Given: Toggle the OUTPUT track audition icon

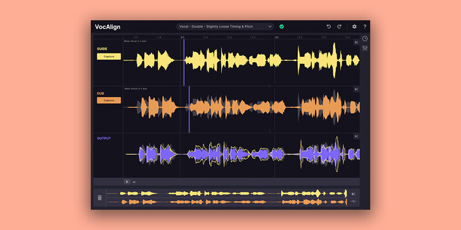Looking at the screenshot, I should click(356, 136).
